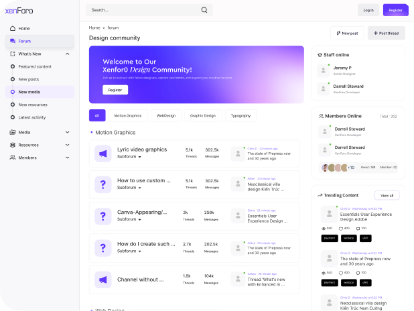
Task: Click the megaphone icon for Lyric video graphics
Action: (102, 153)
